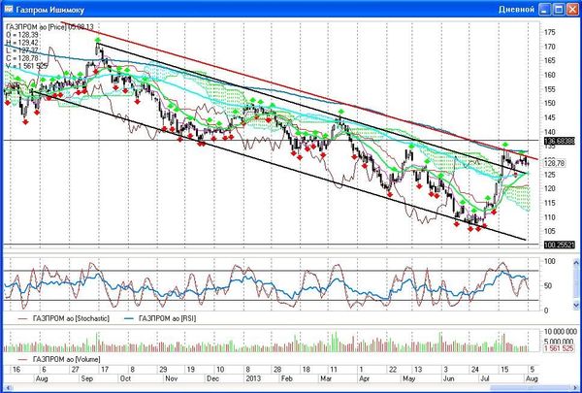
Task: Click the 100.2552 horizontal level price label
Action: pyautogui.click(x=560, y=245)
